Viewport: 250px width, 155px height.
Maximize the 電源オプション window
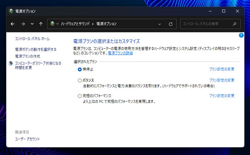coord(223,11)
